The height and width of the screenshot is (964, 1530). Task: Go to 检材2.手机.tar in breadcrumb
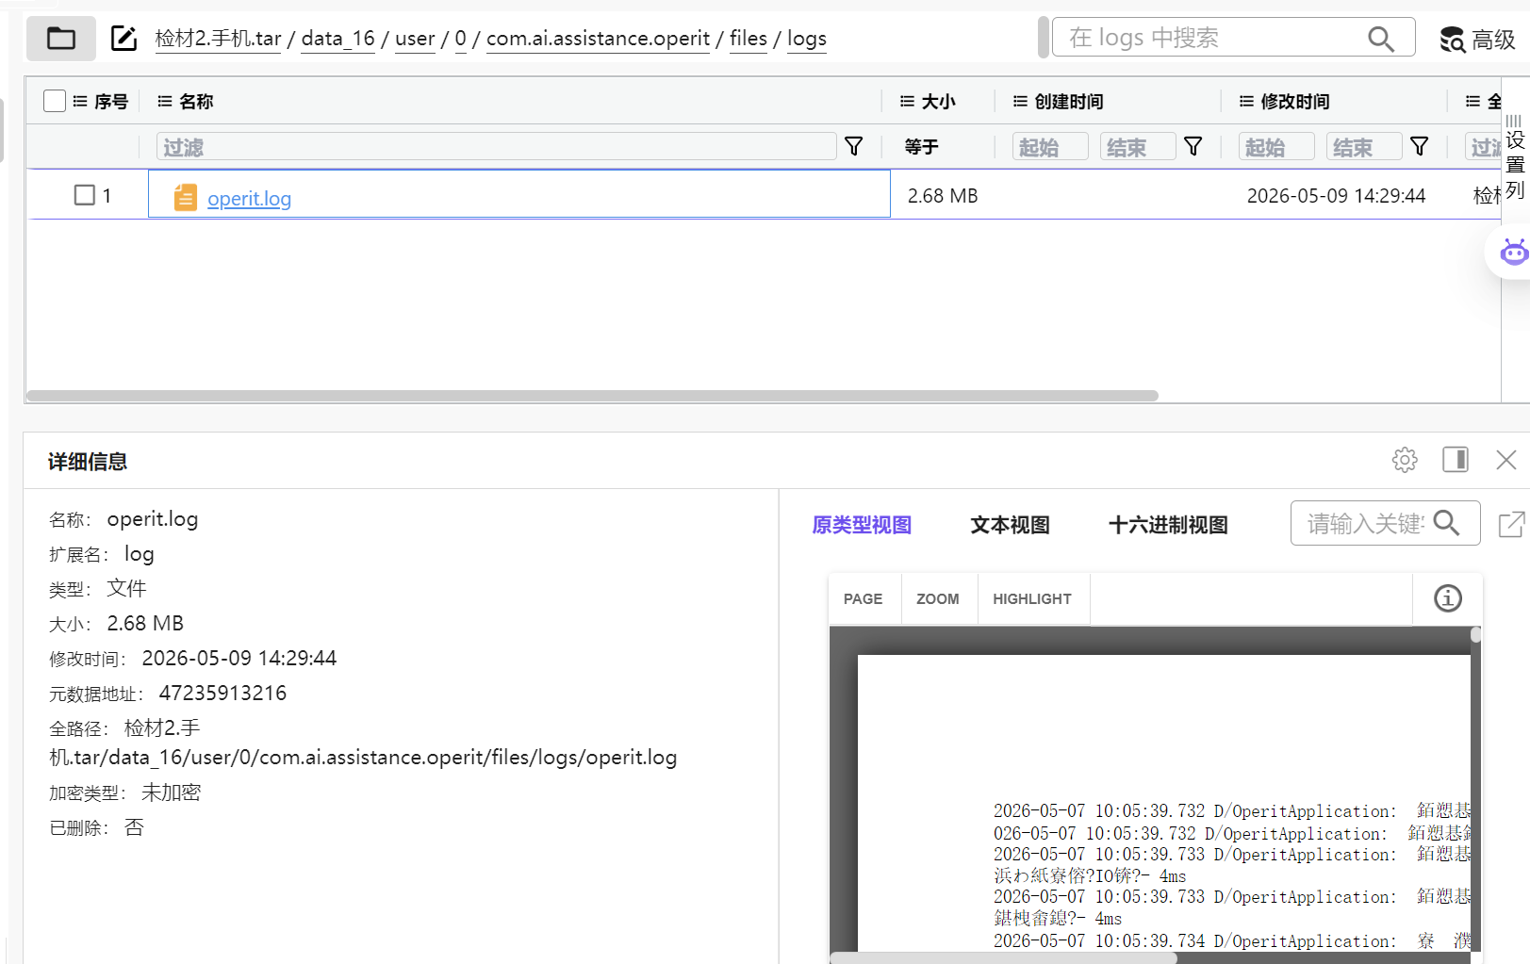pyautogui.click(x=219, y=39)
